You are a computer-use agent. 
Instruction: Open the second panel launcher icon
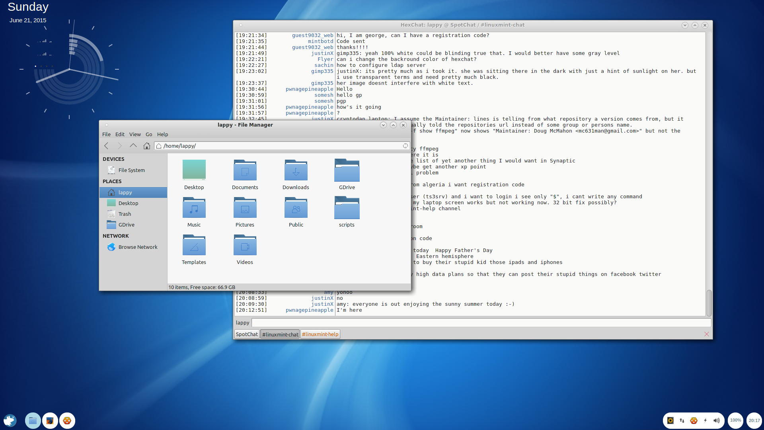tap(50, 420)
